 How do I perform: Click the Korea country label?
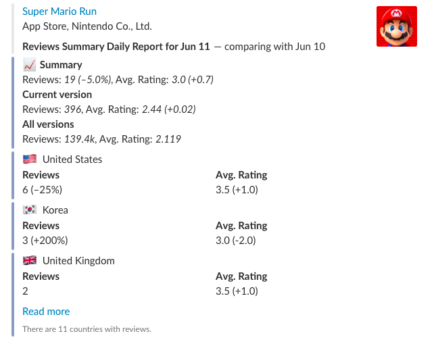[55, 210]
